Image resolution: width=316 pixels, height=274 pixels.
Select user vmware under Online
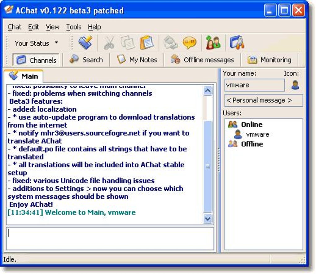[x=257, y=134]
